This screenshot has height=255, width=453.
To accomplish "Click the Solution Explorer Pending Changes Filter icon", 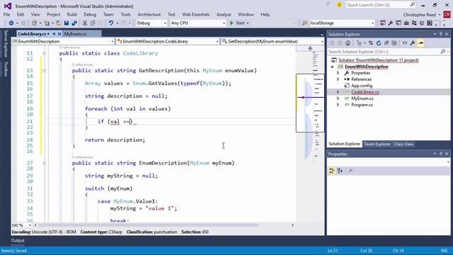I will pos(360,43).
